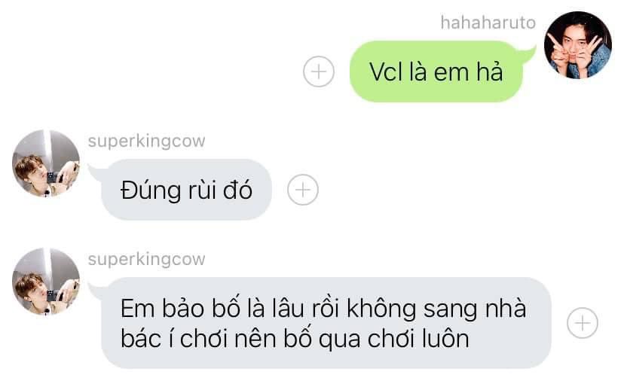
Task: Tap the plus icon beside "Đúng rùi đó"
Action: pyautogui.click(x=303, y=190)
